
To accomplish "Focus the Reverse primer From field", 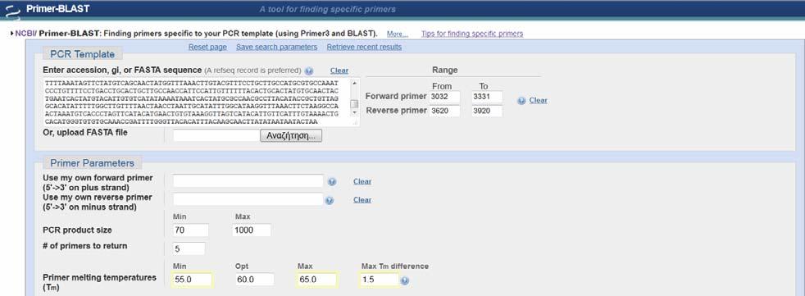I will [x=444, y=111].
